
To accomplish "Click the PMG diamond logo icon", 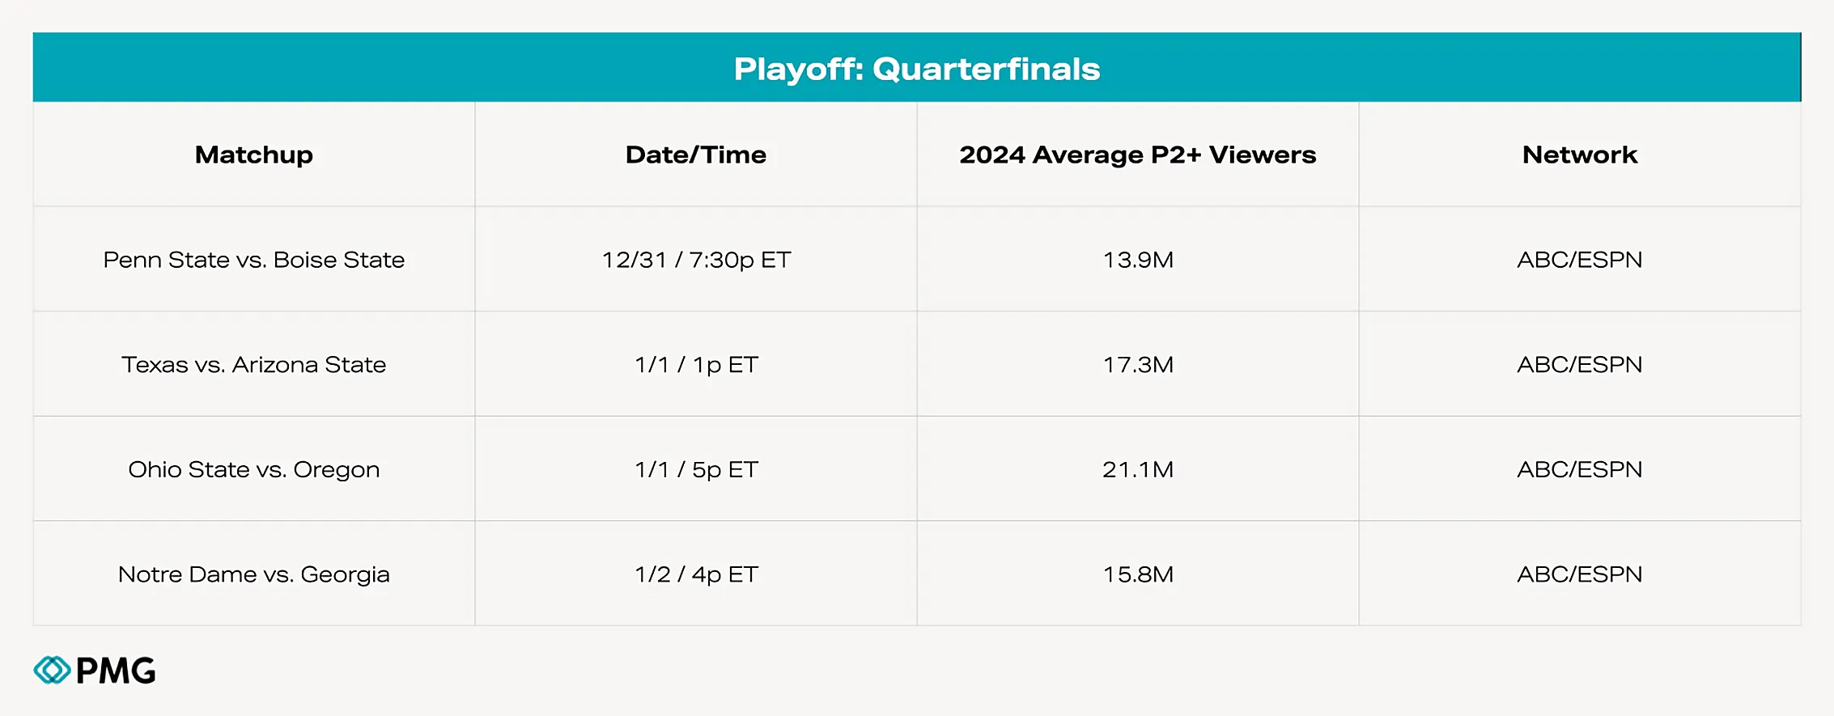I will pyautogui.click(x=52, y=670).
